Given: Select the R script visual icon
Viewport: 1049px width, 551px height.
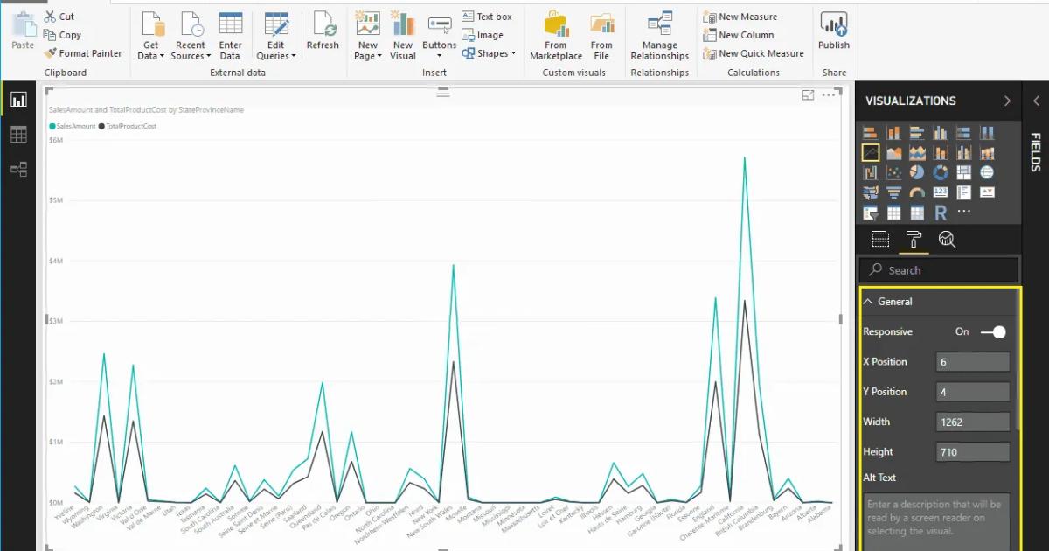Looking at the screenshot, I should point(941,213).
